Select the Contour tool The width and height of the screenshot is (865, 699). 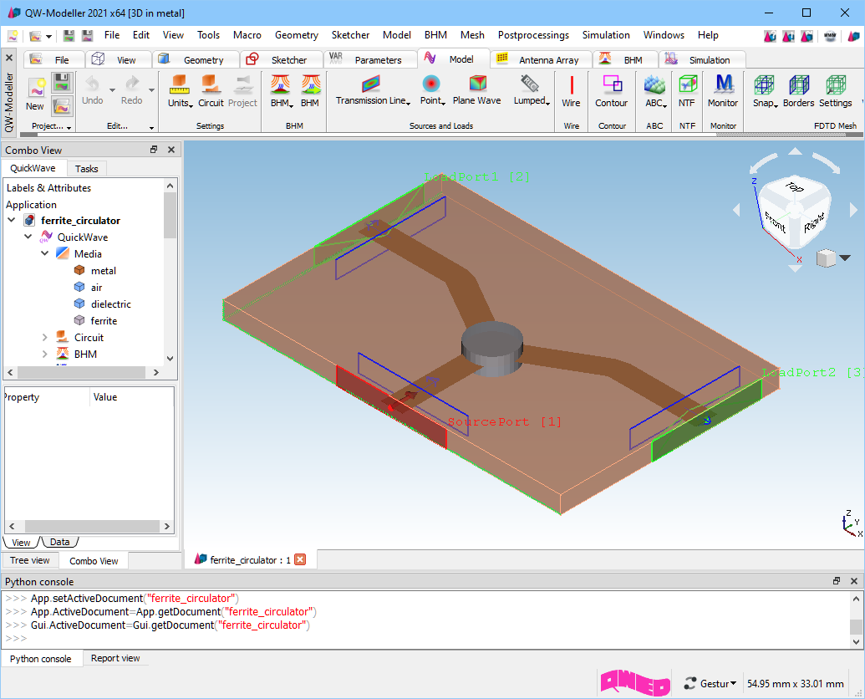coord(611,92)
